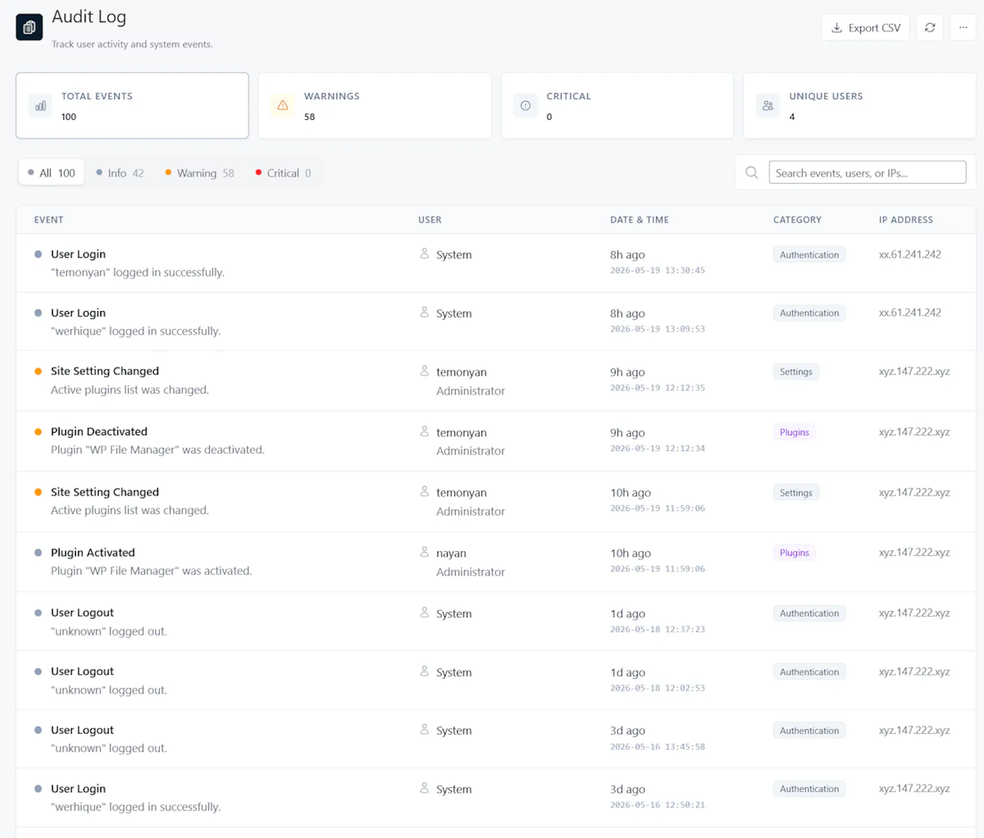
Task: Click the Site Setting Changed event at 12:12:35
Action: (105, 371)
